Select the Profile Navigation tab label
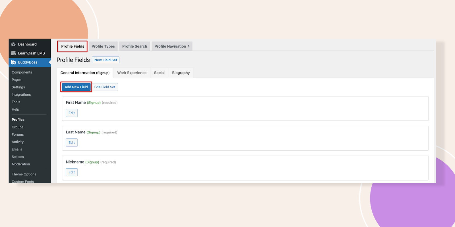This screenshot has height=227, width=455. tap(170, 46)
